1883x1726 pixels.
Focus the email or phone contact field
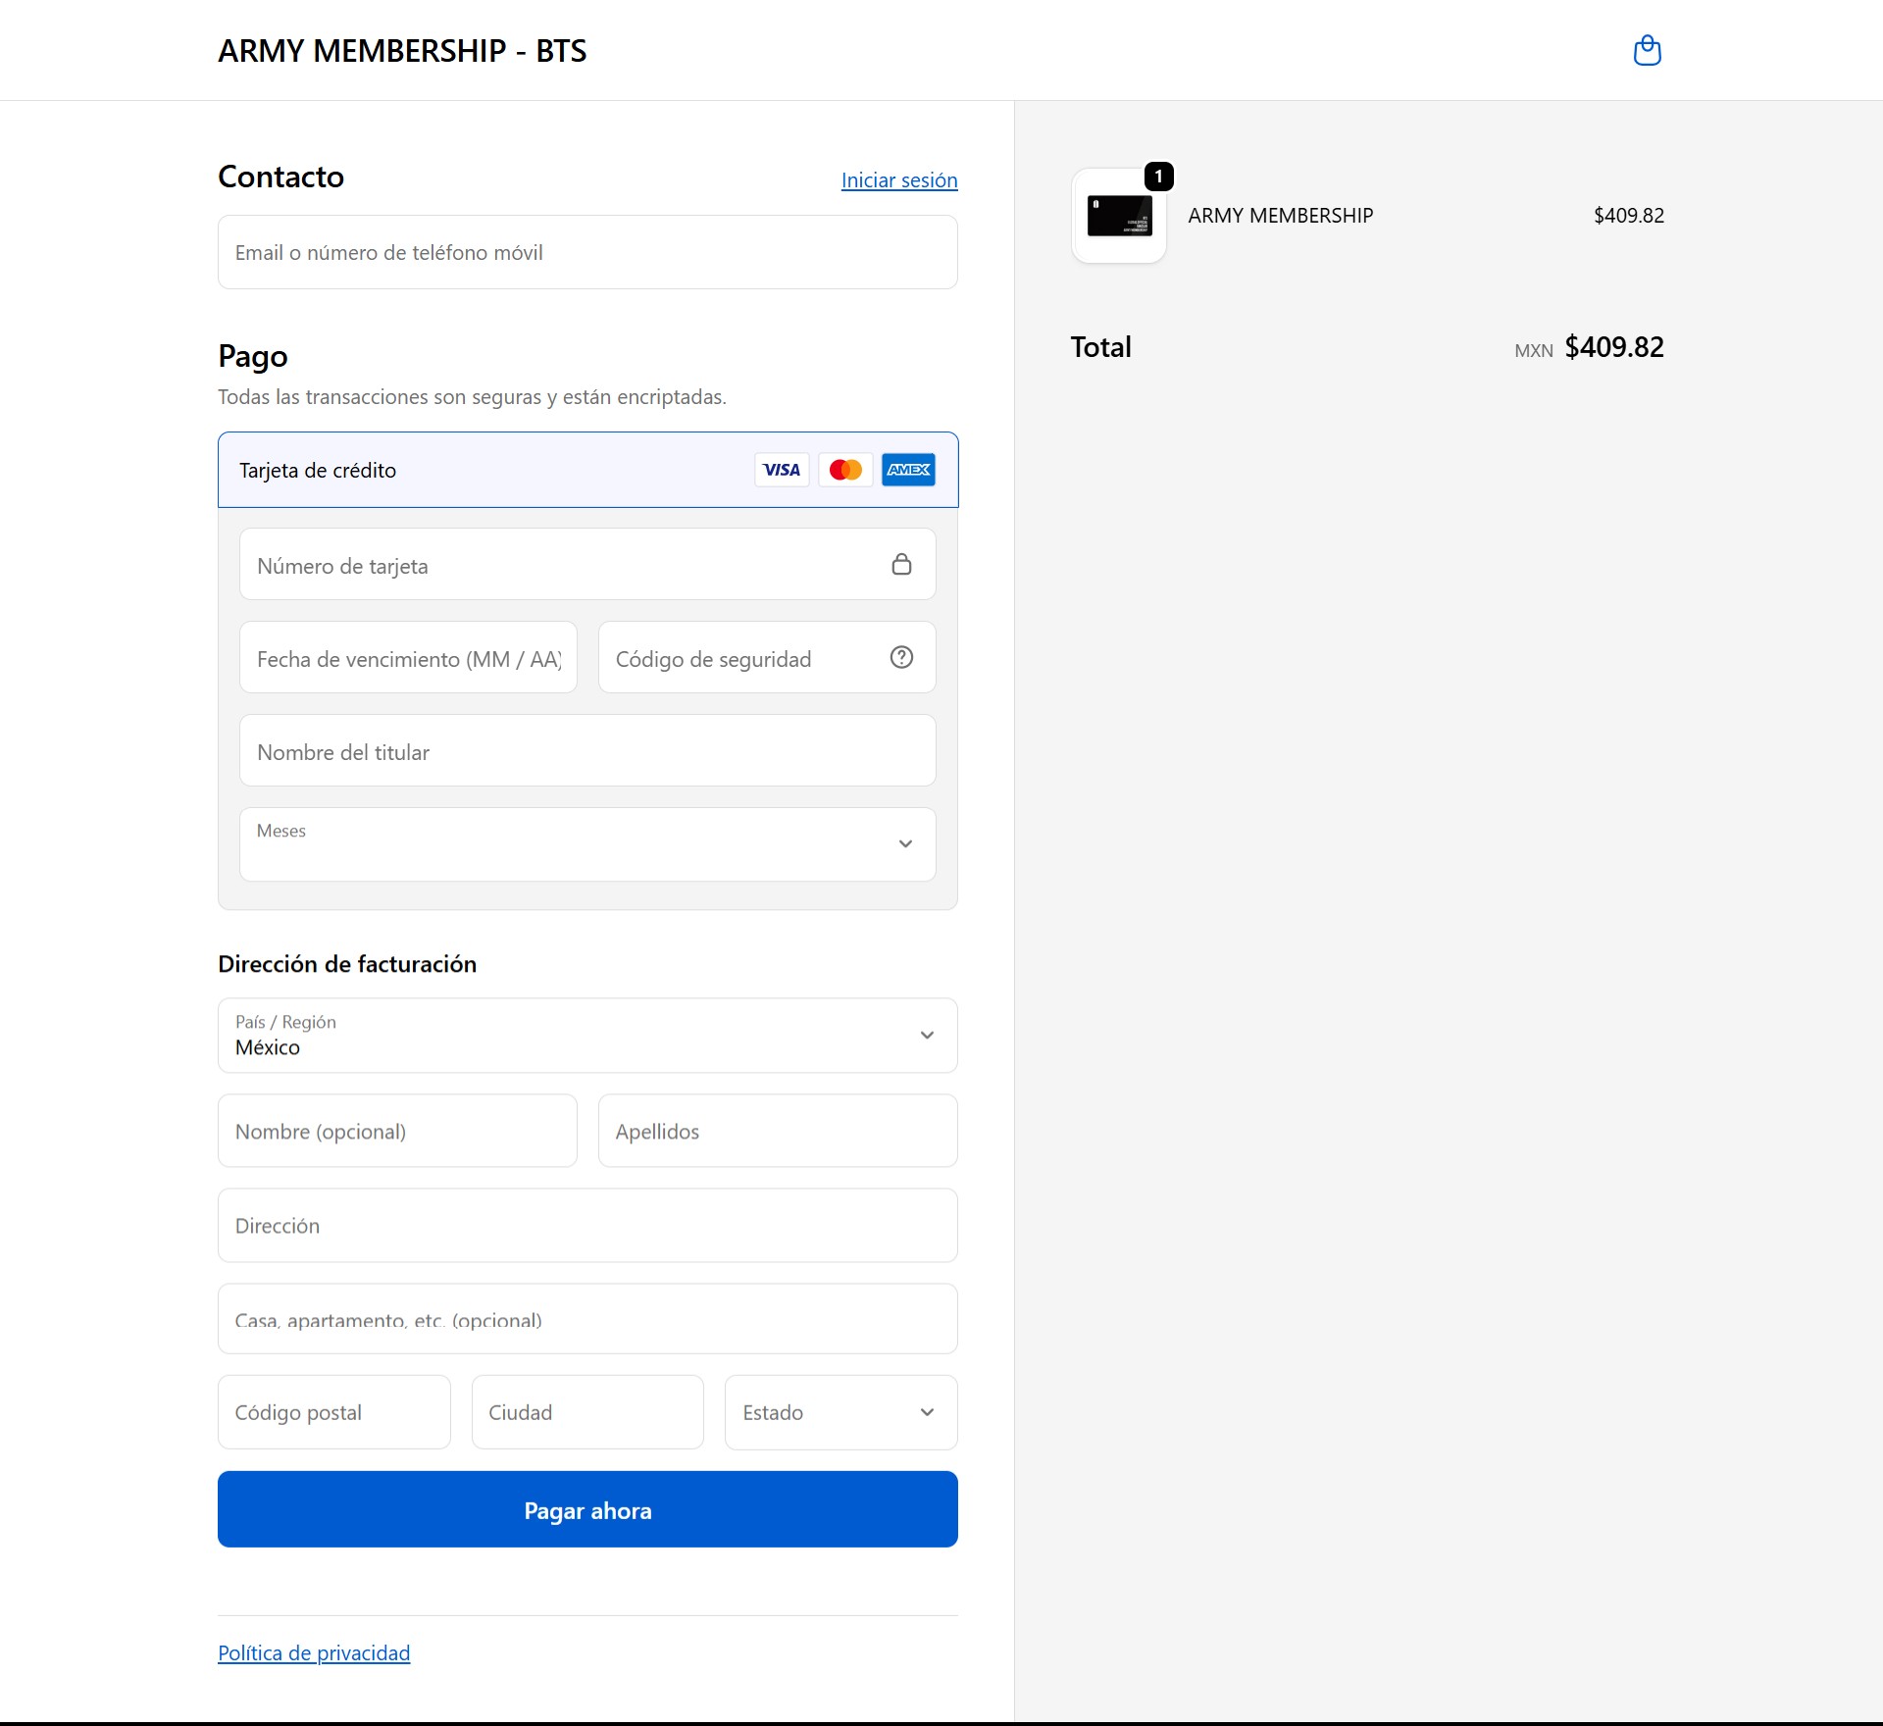click(587, 252)
